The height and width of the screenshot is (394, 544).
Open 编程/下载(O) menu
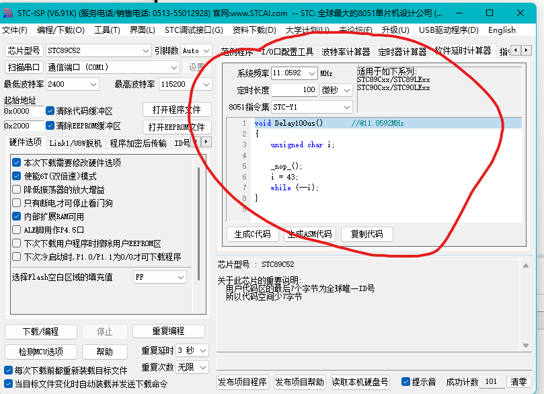61,30
